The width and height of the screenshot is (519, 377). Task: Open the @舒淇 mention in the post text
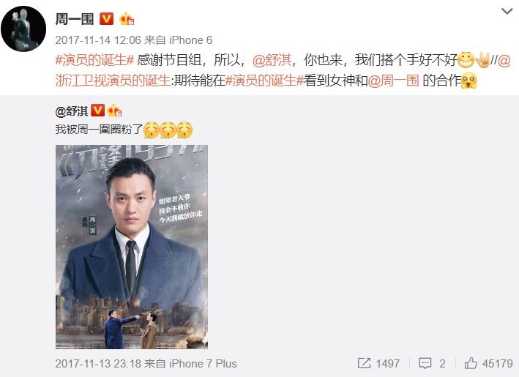pyautogui.click(x=272, y=60)
